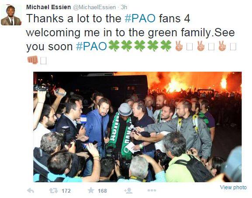Click the follow user plus icon
The height and width of the screenshot is (198, 252).
point(128,191)
